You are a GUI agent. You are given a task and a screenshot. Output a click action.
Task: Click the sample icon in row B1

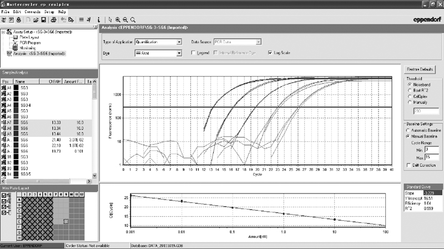click(x=4, y=157)
